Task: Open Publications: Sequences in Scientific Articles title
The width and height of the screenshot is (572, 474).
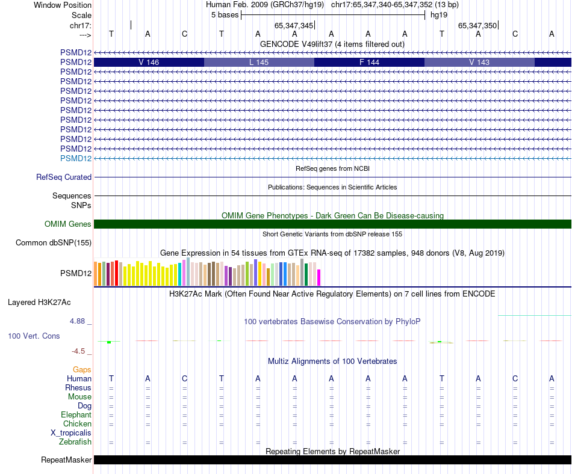Action: 332,187
